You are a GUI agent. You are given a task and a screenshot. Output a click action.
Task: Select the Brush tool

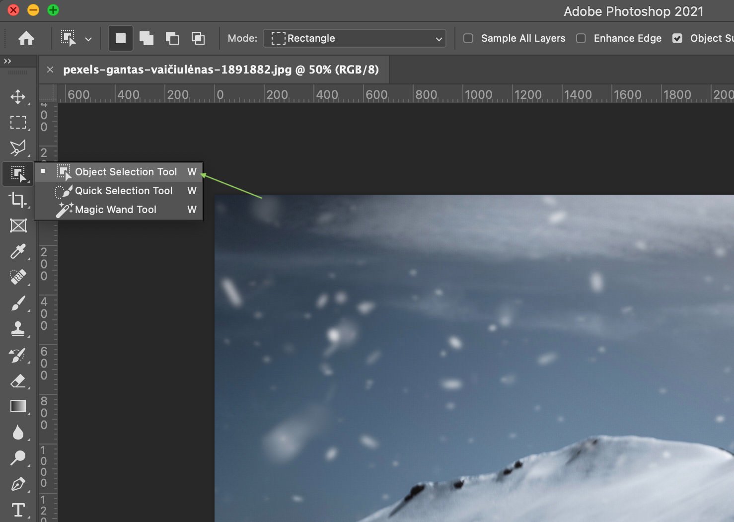(18, 303)
